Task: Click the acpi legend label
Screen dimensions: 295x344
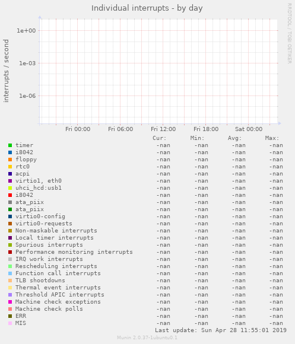Action: pyautogui.click(x=23, y=174)
